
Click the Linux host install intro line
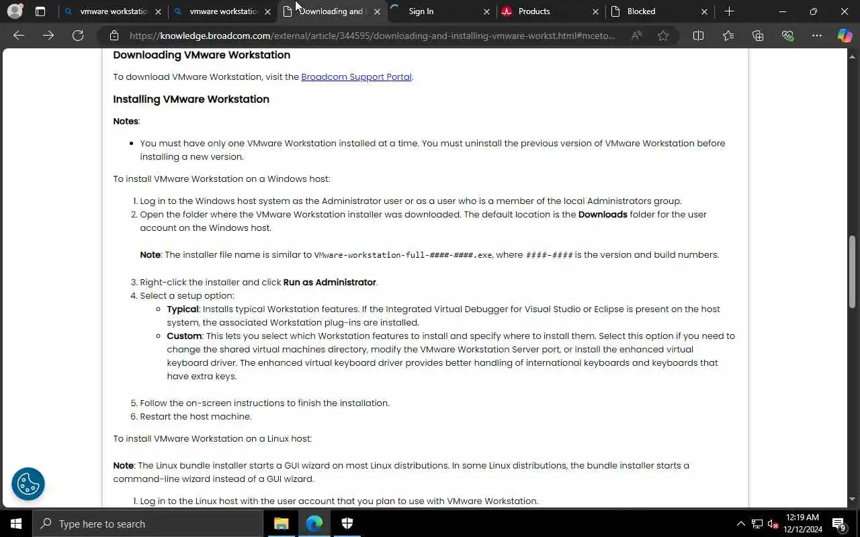(212, 438)
